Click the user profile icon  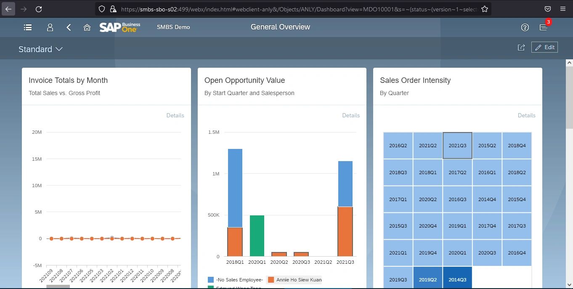pyautogui.click(x=50, y=27)
